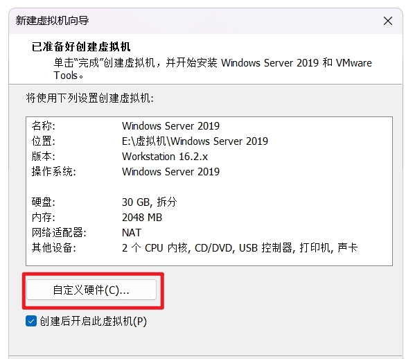This screenshot has height=359, width=415.
Task: Click the 2048 MB memory value
Action: 142,218
